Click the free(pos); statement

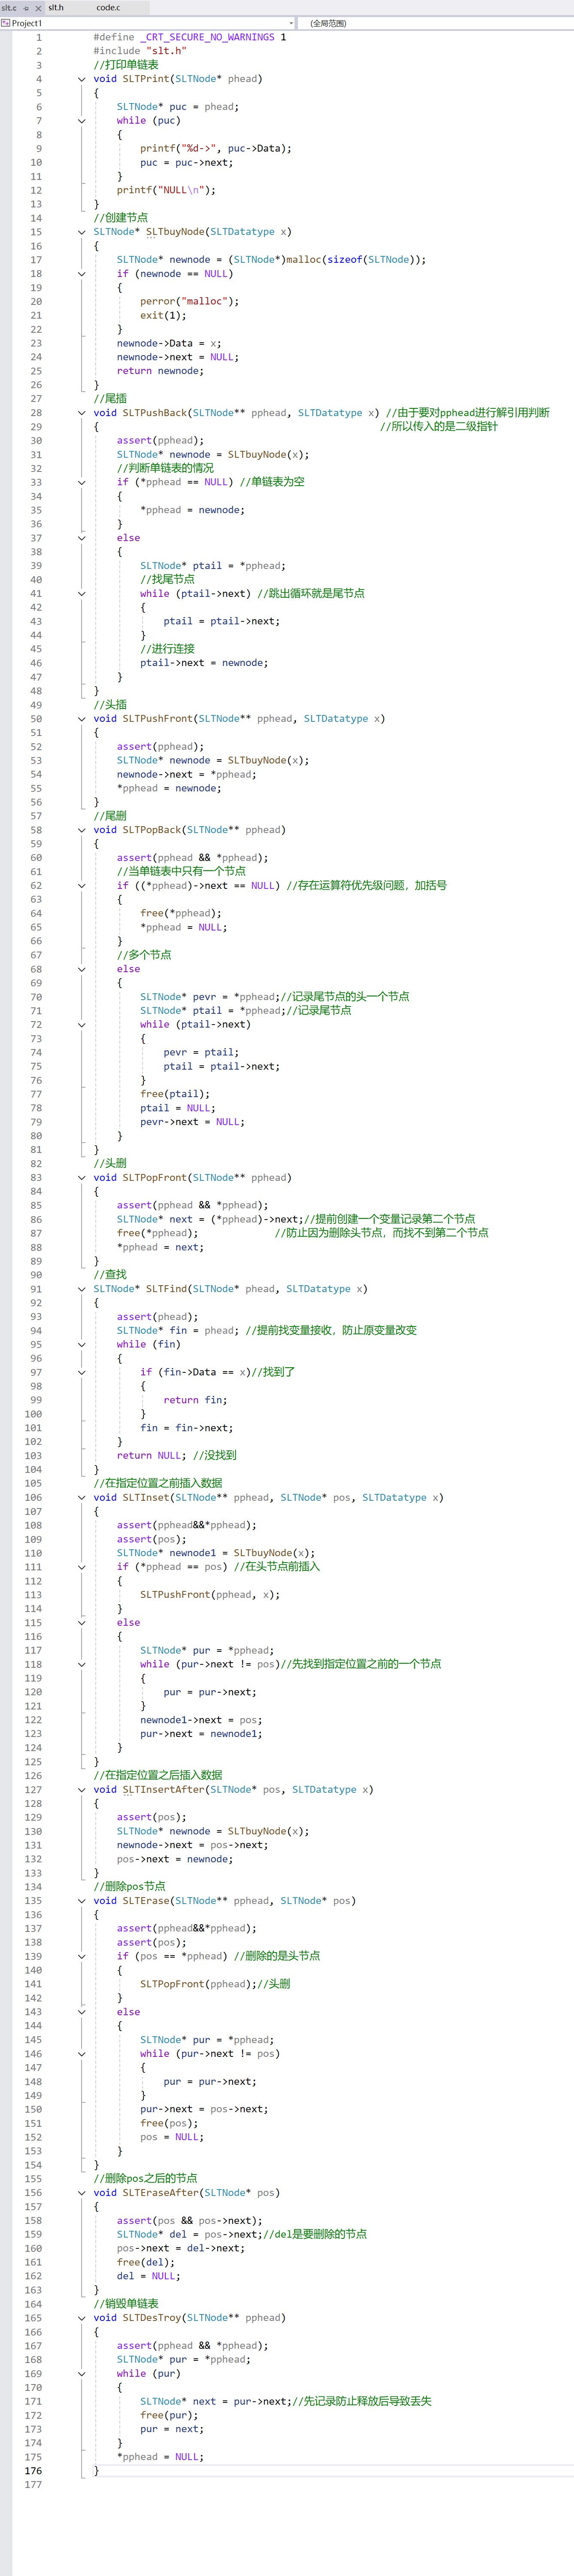(169, 2123)
